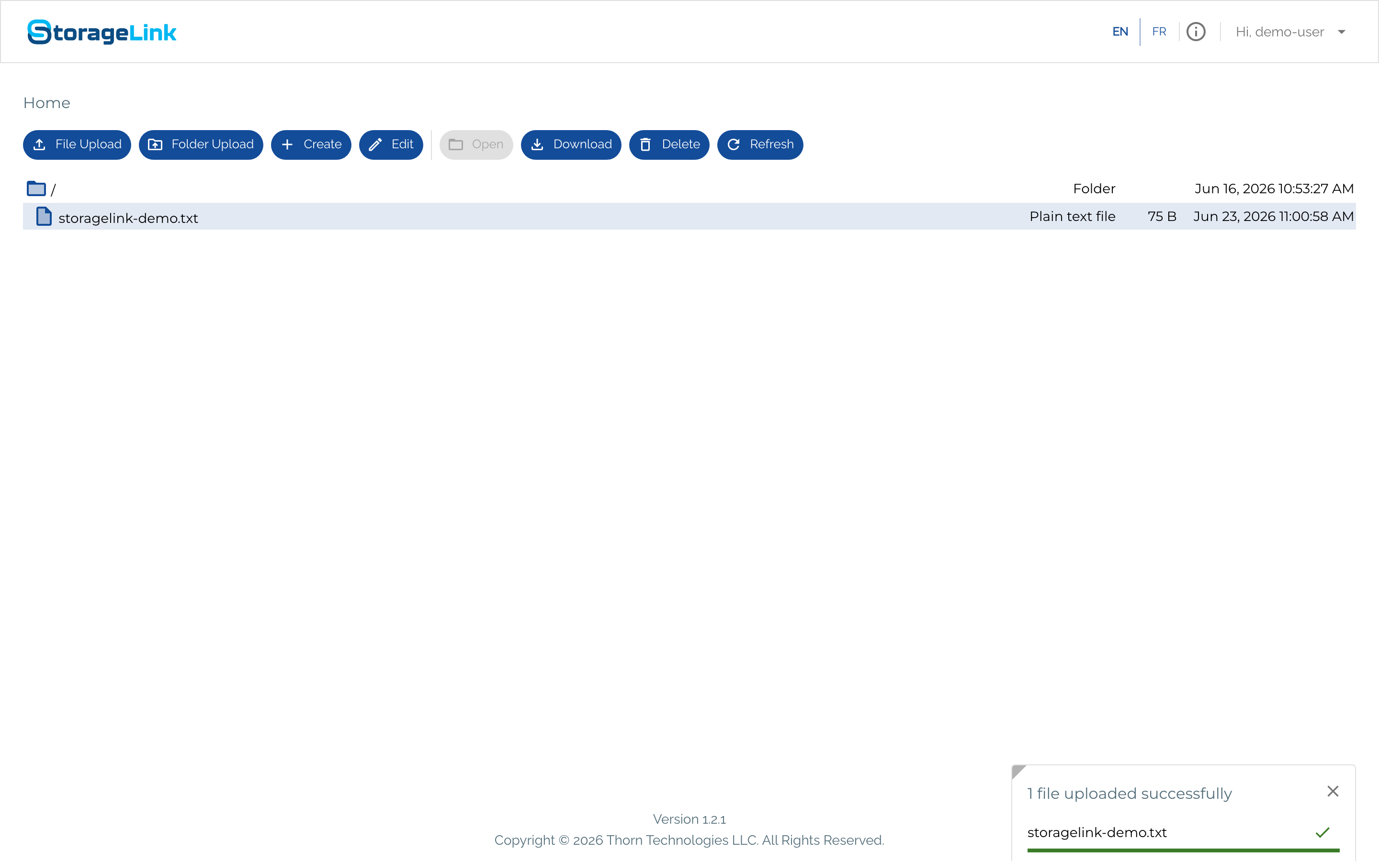
Task: Delete the selected file
Action: 669,144
